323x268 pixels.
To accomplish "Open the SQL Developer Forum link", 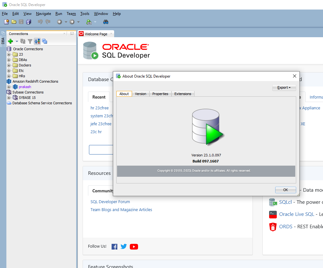I will coord(110,202).
